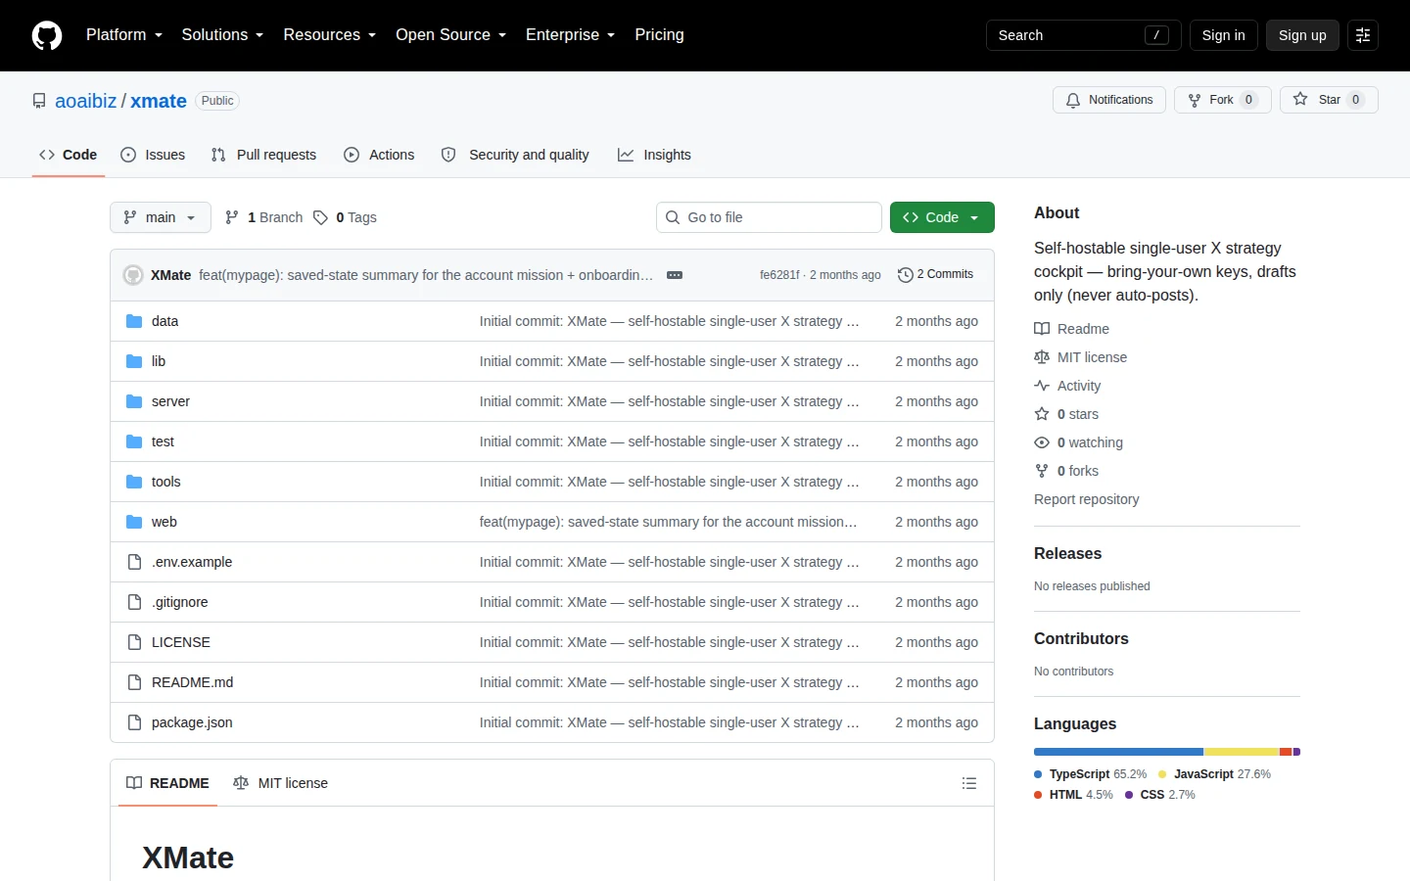Go to the Pull requests tab
The width and height of the screenshot is (1410, 881).
pyautogui.click(x=264, y=155)
